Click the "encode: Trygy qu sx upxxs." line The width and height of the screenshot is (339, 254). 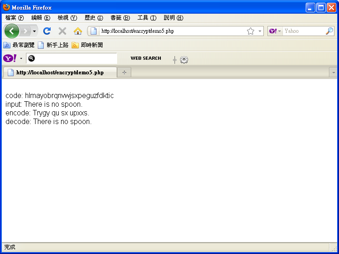pyautogui.click(x=47, y=113)
